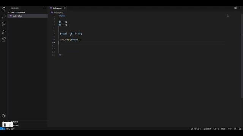
Task: Change indentation via Spaces: 4
Action: (x=207, y=129)
